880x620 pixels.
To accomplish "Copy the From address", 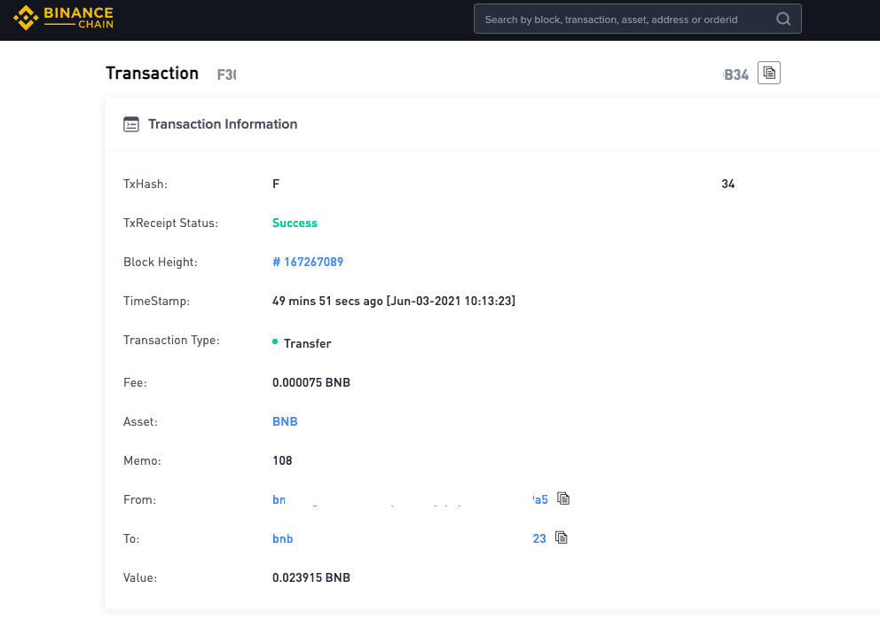I will 563,498.
